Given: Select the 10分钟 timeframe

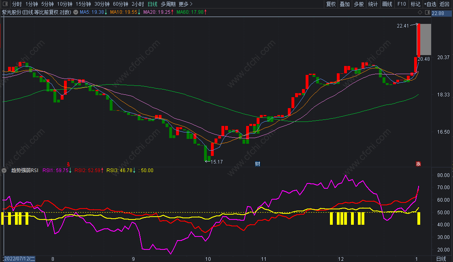Looking at the screenshot, I should pyautogui.click(x=65, y=4).
